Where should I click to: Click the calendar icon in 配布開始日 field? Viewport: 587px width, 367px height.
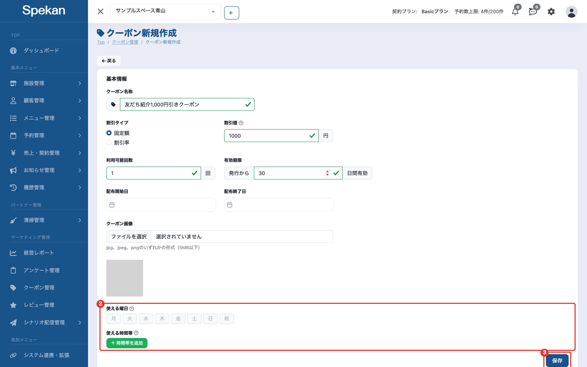(112, 205)
